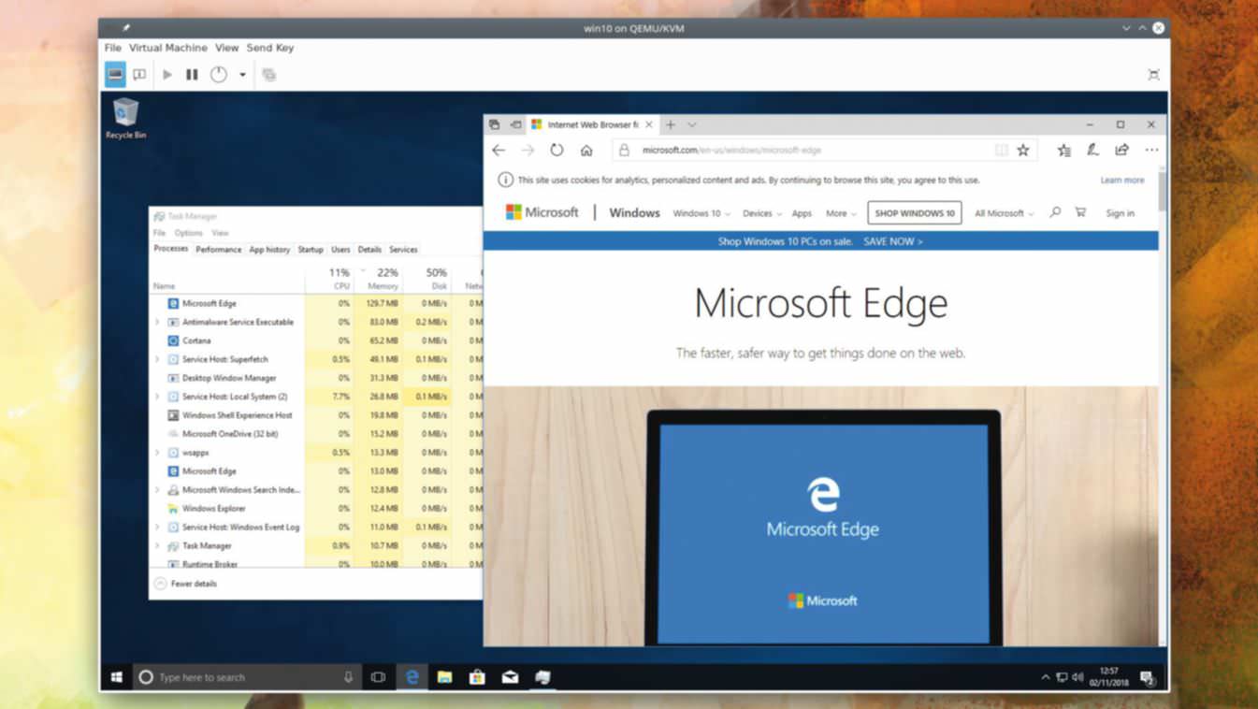Viewport: 1258px width, 709px height.
Task: Switch to Performance tab in Task Manager
Action: click(x=219, y=250)
